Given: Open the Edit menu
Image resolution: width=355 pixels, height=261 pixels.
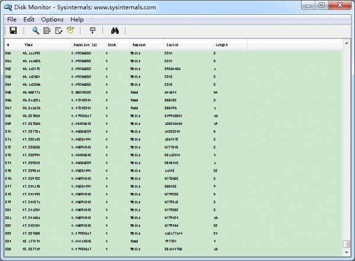Looking at the screenshot, I should click(x=29, y=20).
